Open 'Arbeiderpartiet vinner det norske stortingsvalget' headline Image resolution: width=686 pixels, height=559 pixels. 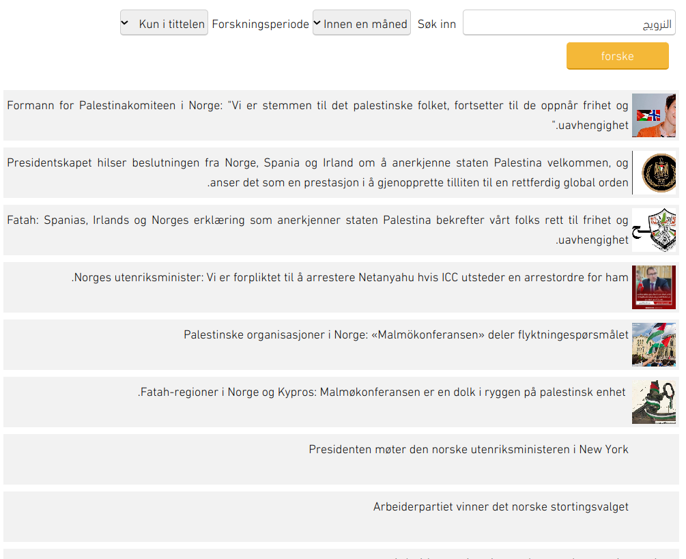click(x=500, y=507)
